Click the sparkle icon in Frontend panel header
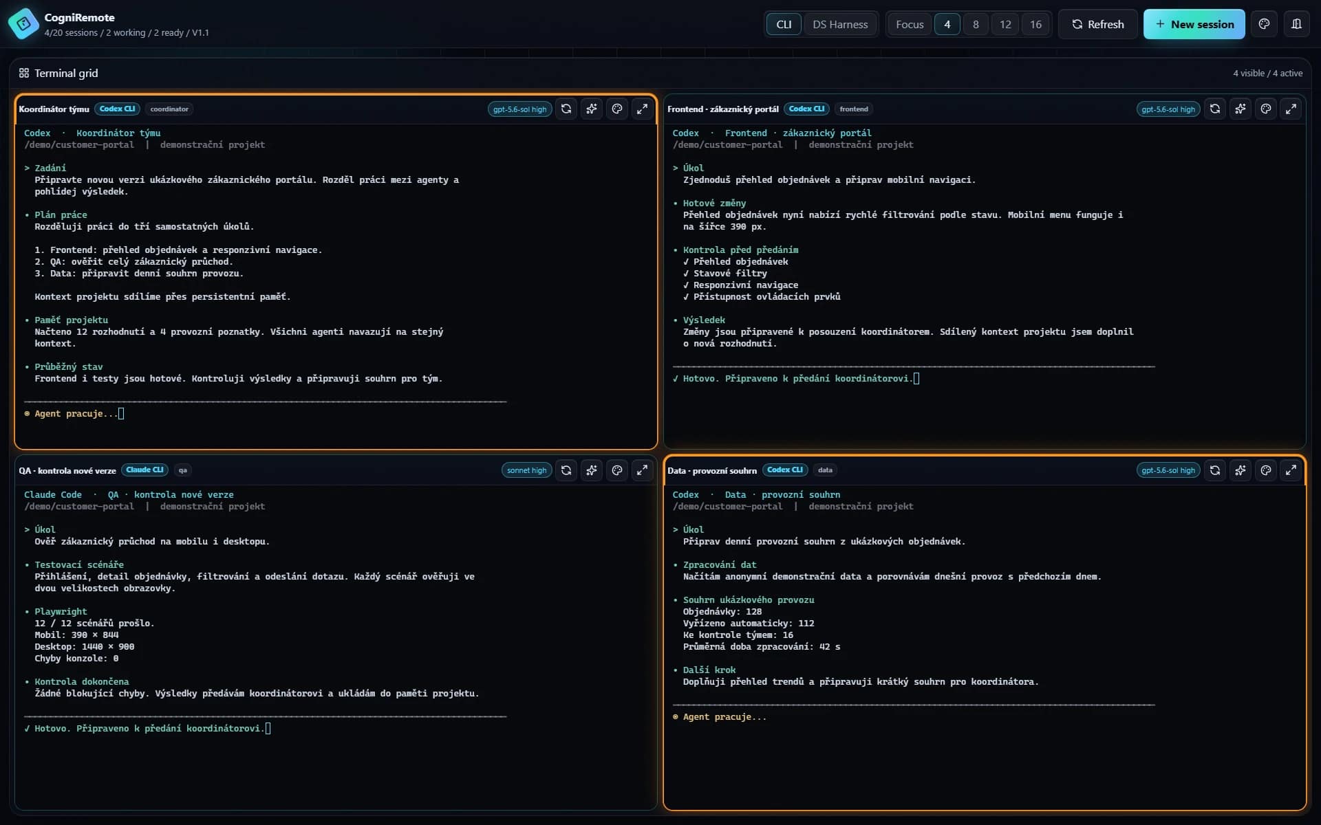 point(1241,109)
